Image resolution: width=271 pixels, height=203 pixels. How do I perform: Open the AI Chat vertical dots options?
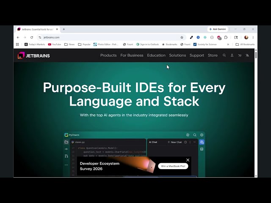(190, 142)
